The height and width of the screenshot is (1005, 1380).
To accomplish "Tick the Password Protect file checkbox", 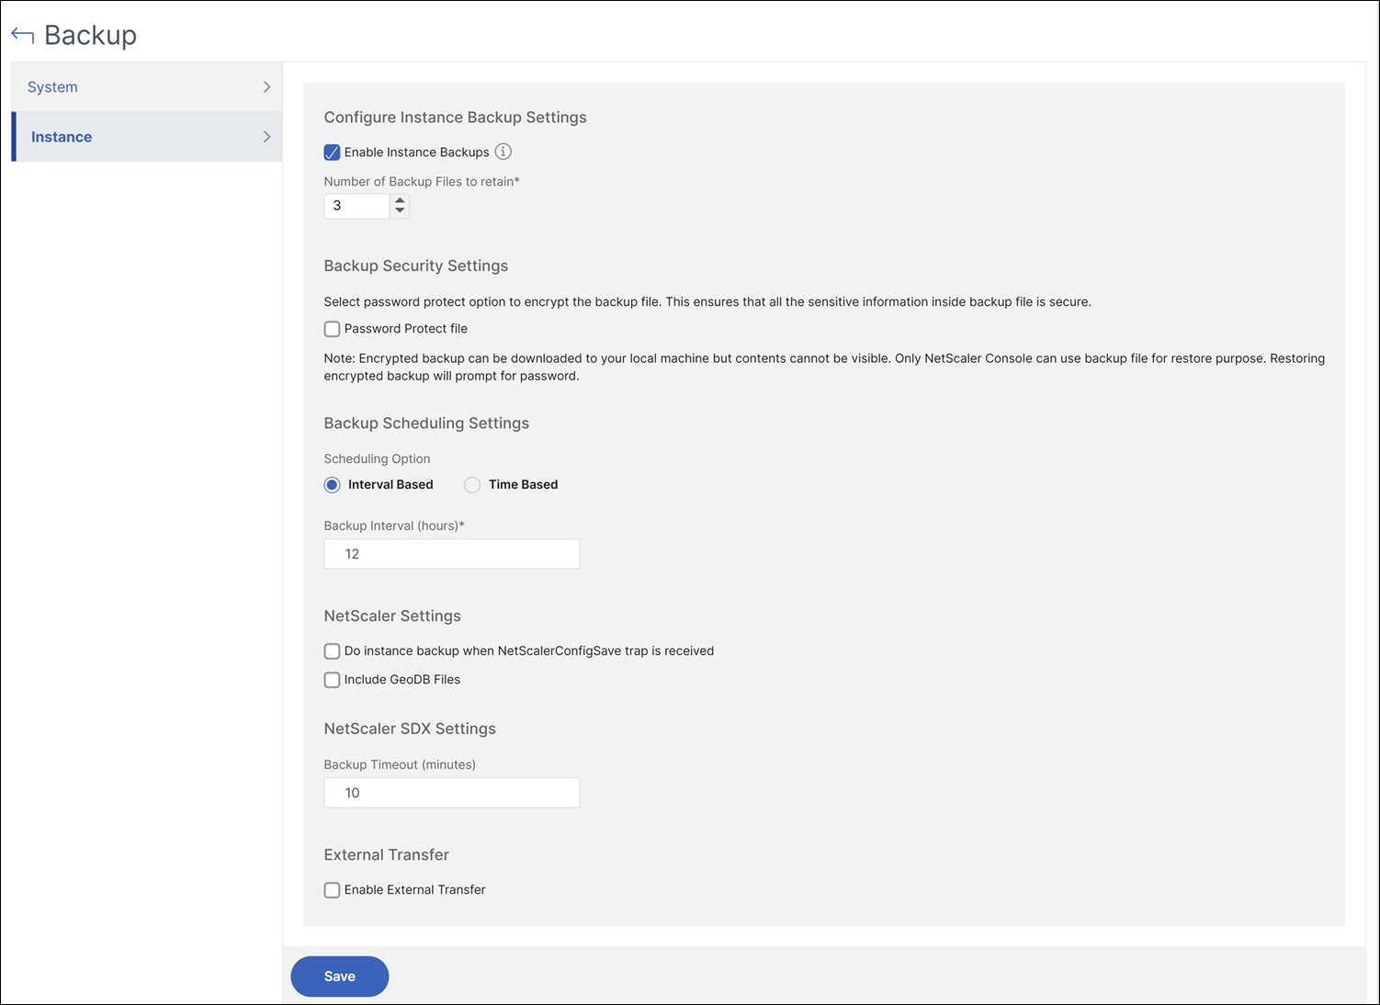I will [332, 329].
